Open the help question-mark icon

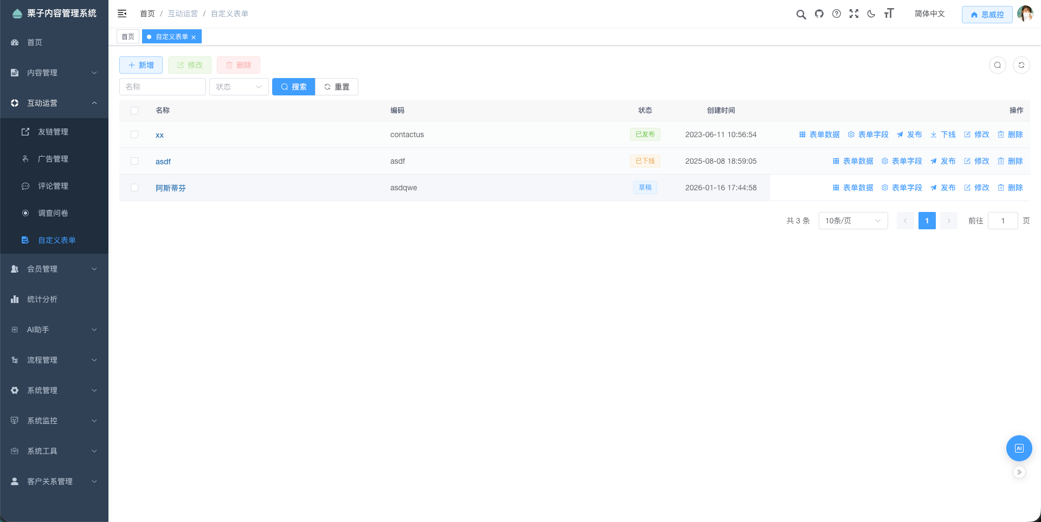point(837,14)
